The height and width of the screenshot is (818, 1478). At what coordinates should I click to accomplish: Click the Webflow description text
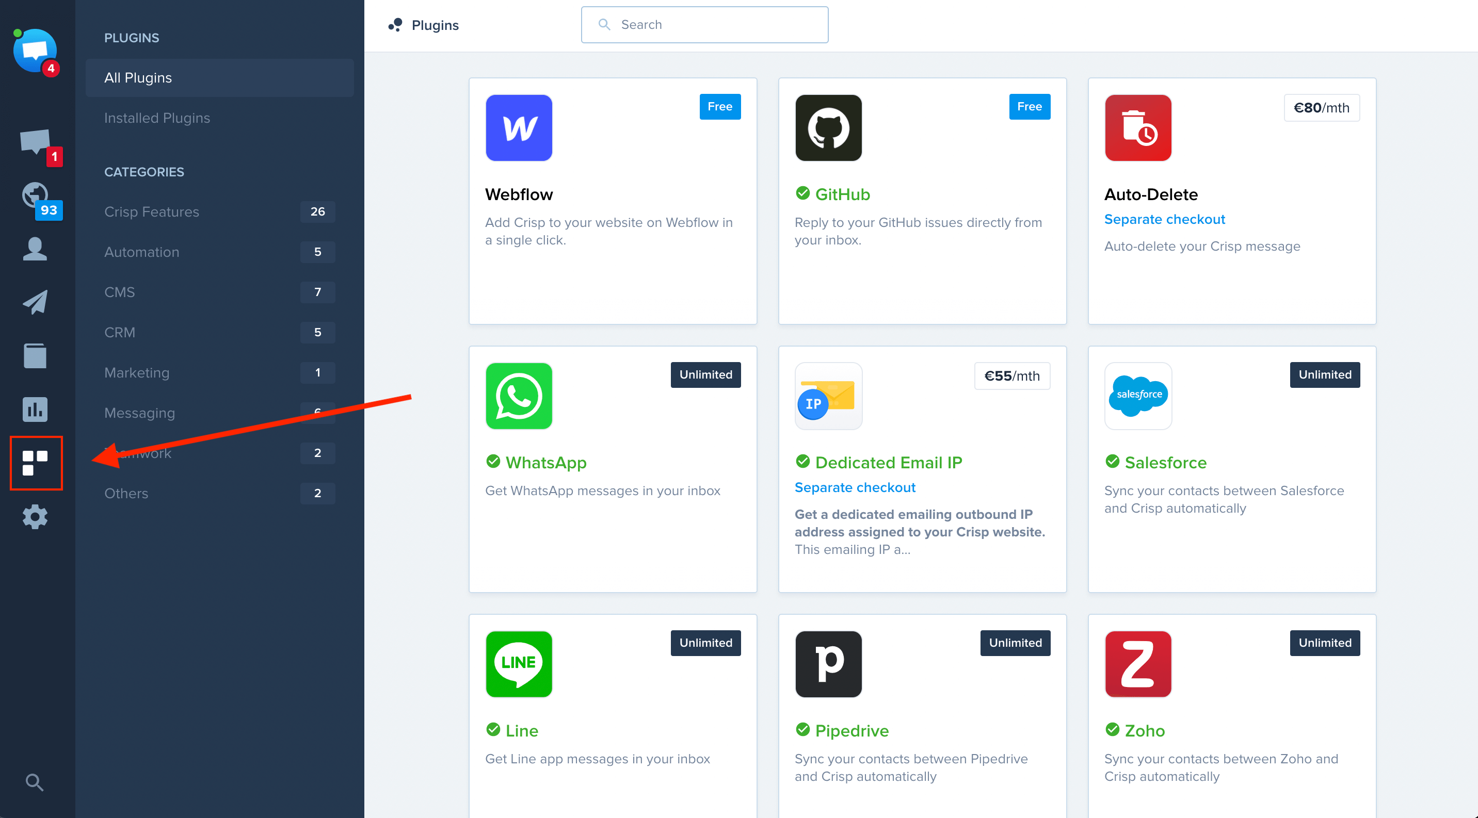pos(609,232)
